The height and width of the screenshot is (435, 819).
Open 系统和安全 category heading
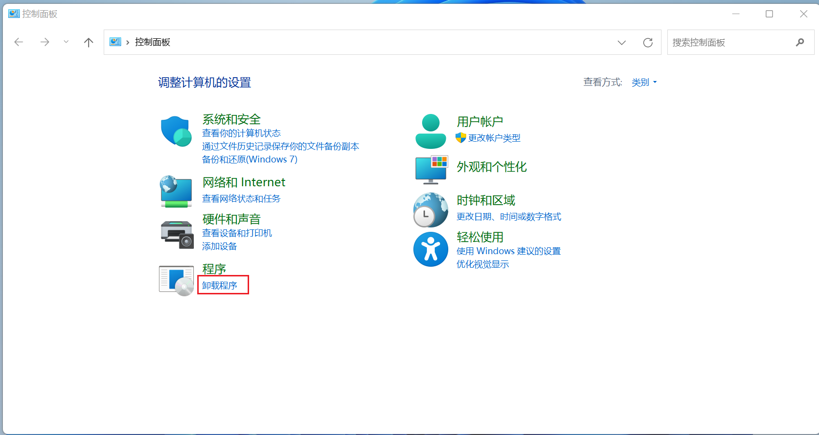tap(231, 119)
